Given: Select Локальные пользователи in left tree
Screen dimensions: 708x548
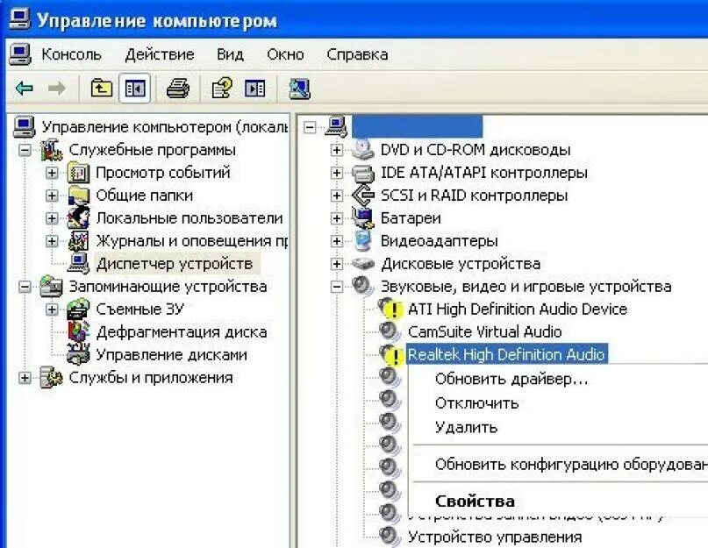Looking at the screenshot, I should (190, 218).
